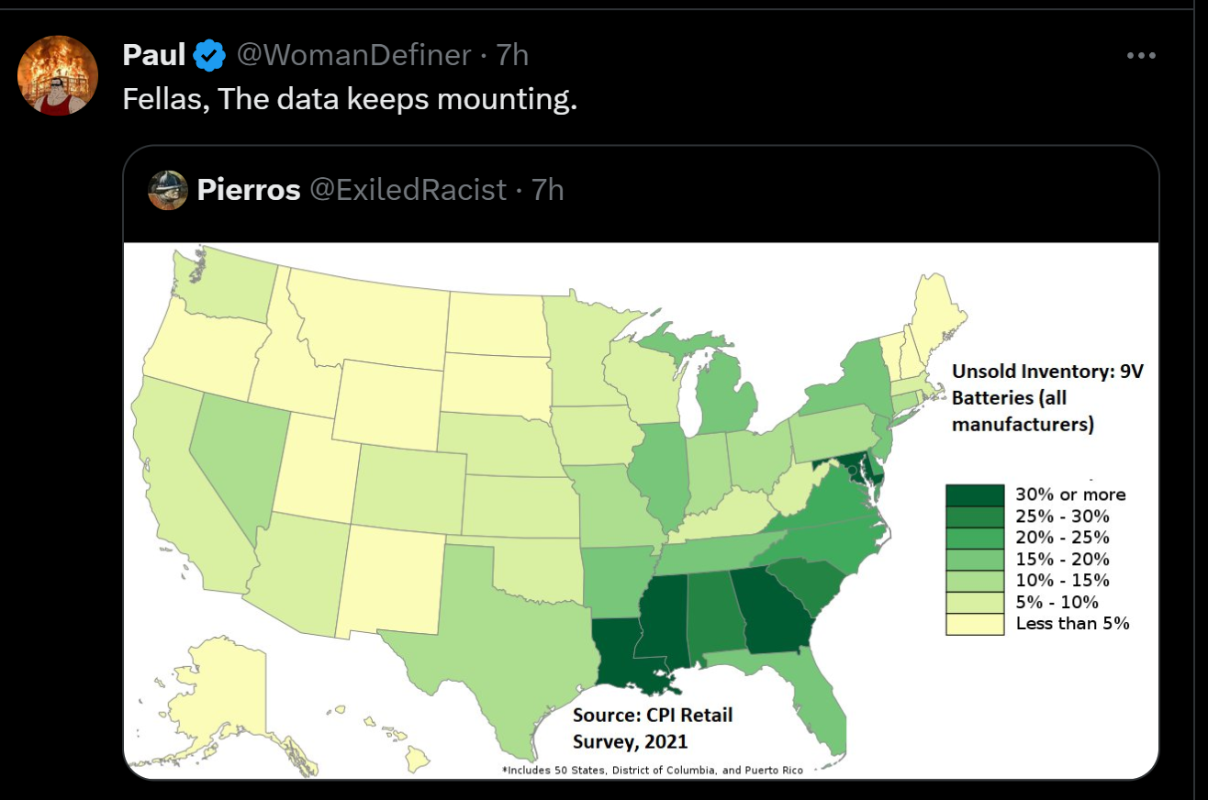The image size is (1208, 800).
Task: Open the three-dot more options menu
Action: (1140, 56)
